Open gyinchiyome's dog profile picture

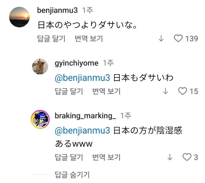[x=40, y=66]
